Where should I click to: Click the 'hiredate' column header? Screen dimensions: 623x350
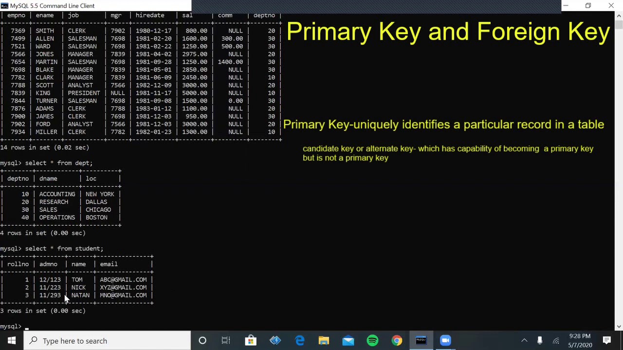point(150,15)
